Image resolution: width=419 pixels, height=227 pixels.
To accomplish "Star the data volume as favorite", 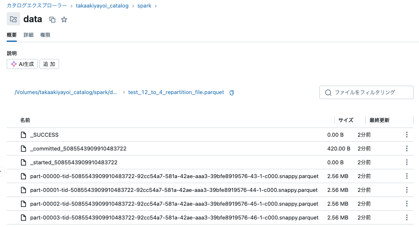I will [64, 20].
